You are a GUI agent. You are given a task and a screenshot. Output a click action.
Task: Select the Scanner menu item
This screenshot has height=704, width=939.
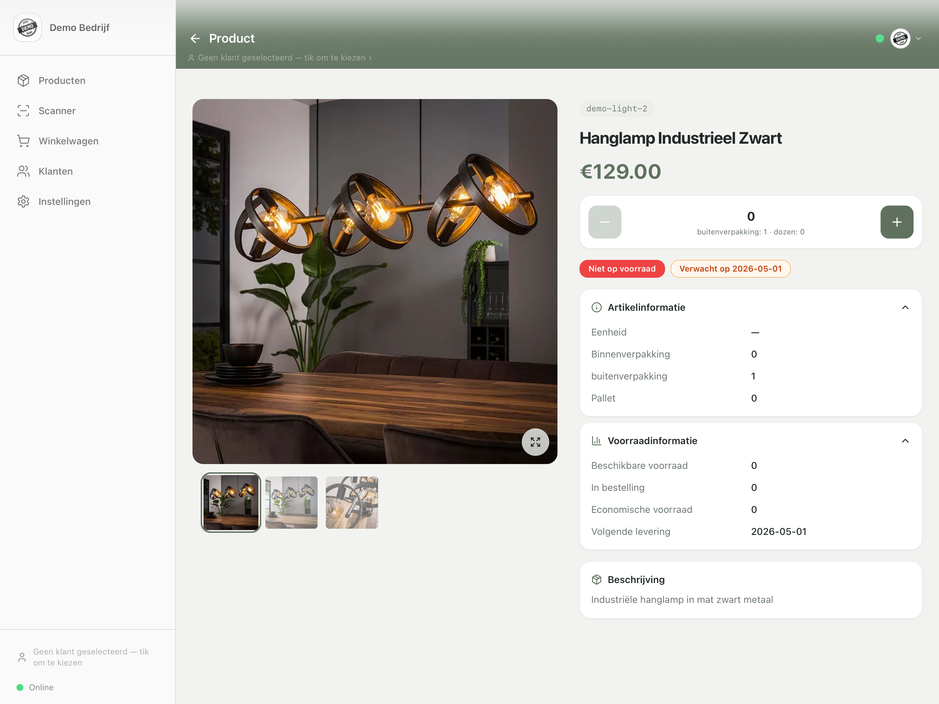point(87,111)
